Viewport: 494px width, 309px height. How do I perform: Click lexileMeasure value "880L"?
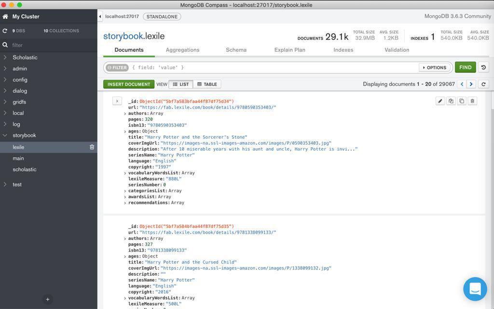174,179
